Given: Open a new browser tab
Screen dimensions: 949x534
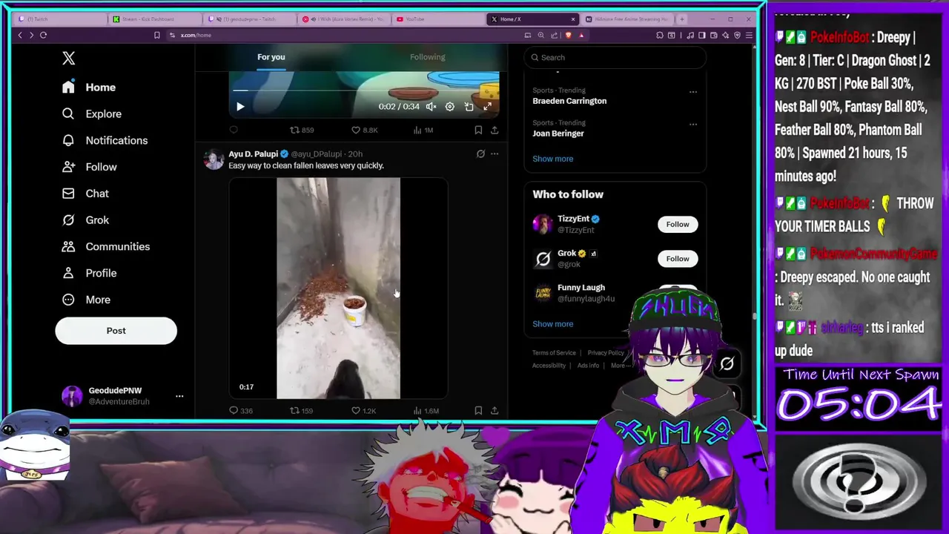Looking at the screenshot, I should coord(682,19).
